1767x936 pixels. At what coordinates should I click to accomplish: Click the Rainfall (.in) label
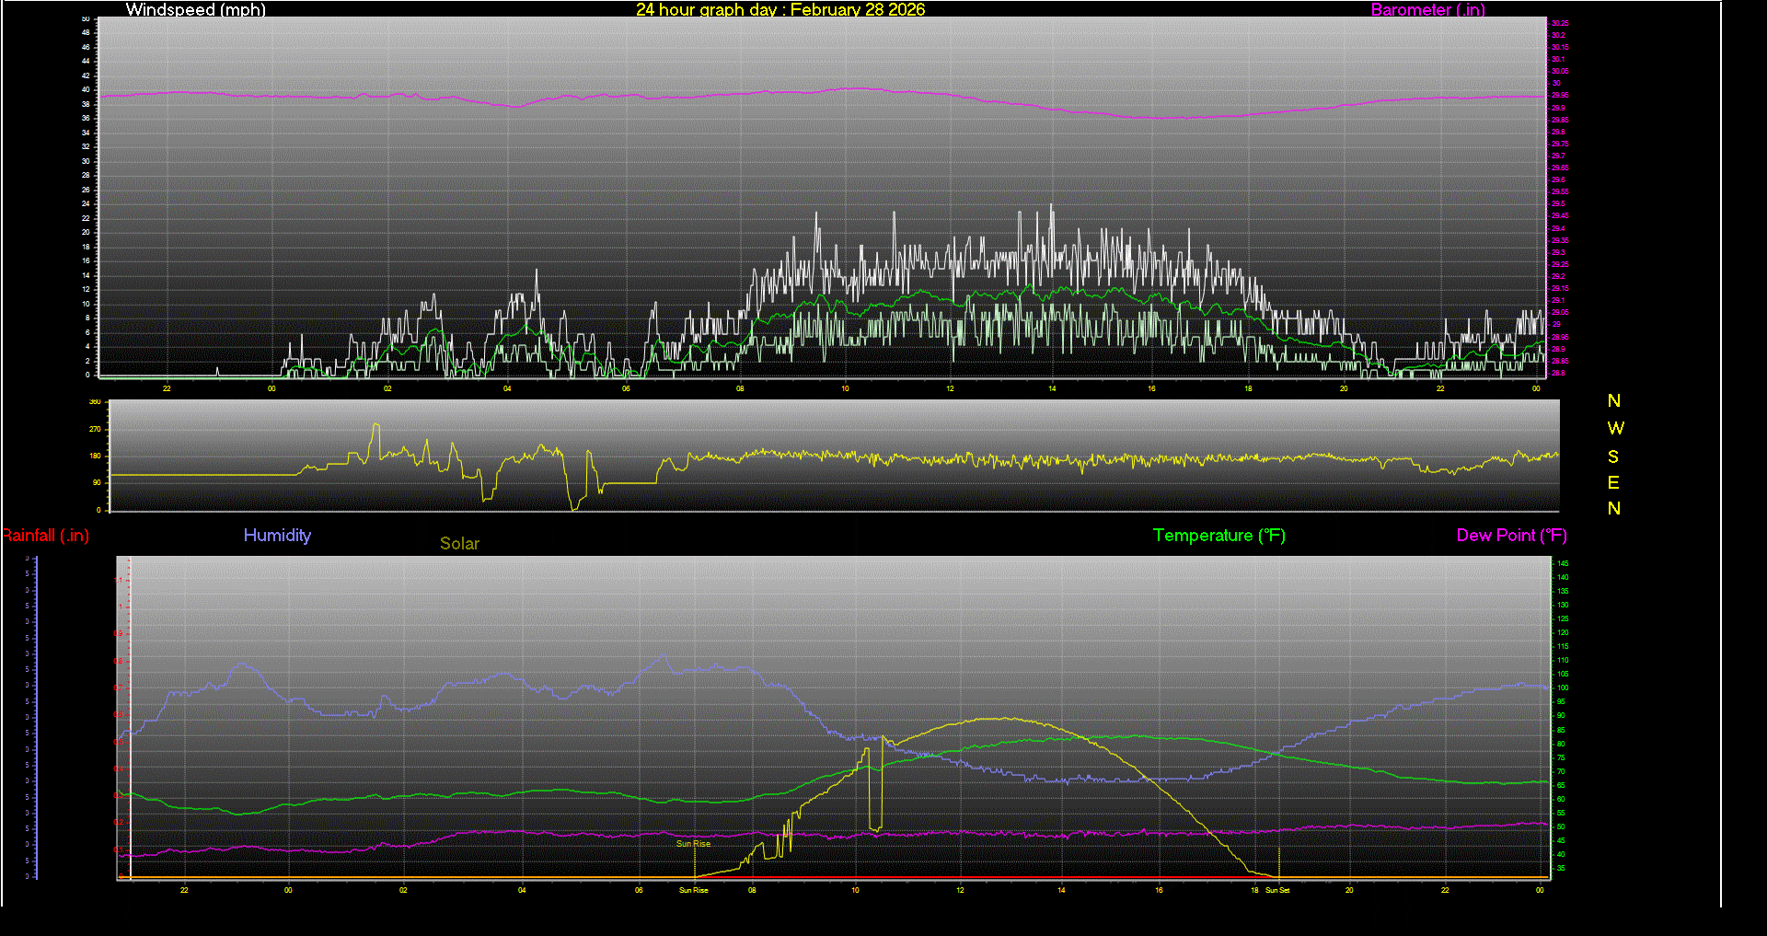point(45,535)
